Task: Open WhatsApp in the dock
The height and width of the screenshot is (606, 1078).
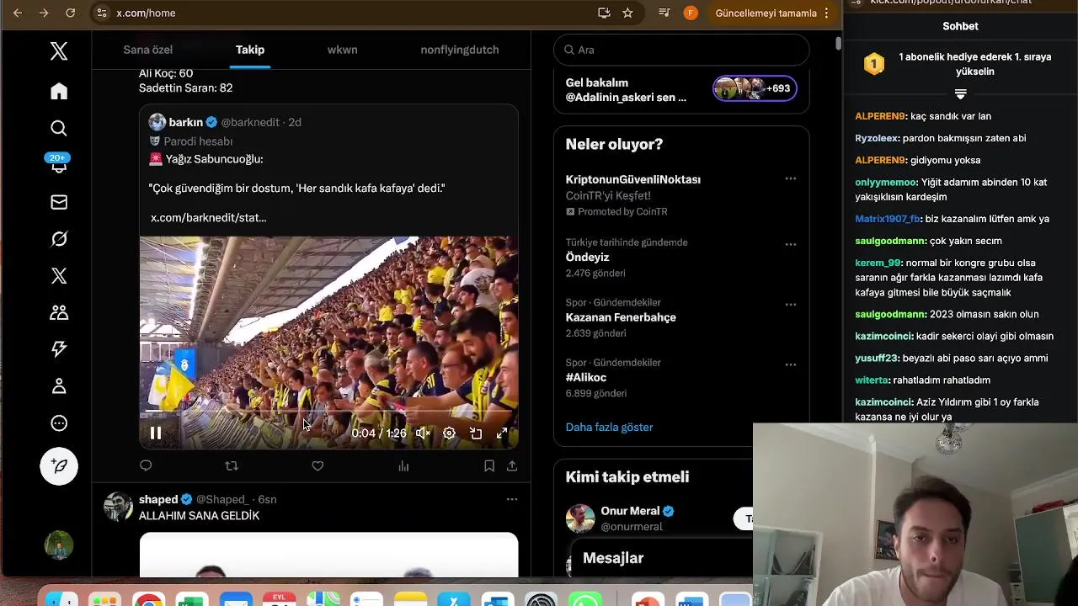Action: click(x=585, y=600)
